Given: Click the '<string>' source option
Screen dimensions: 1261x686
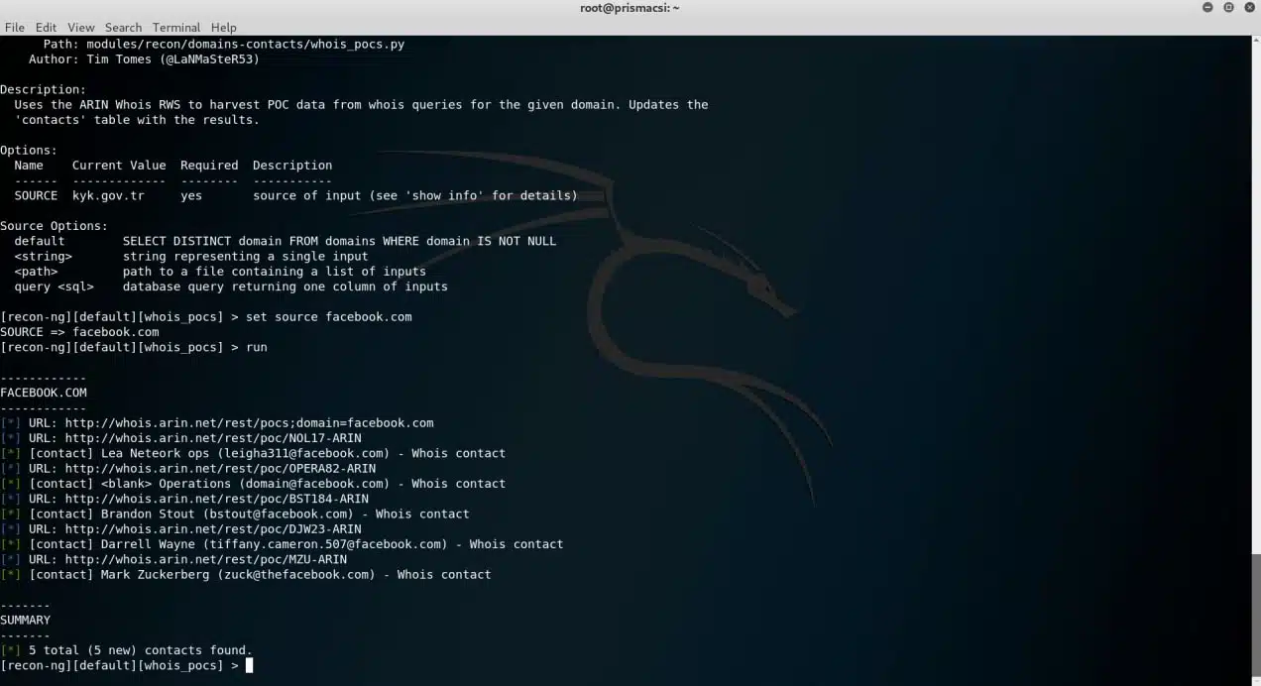Looking at the screenshot, I should point(44,257).
